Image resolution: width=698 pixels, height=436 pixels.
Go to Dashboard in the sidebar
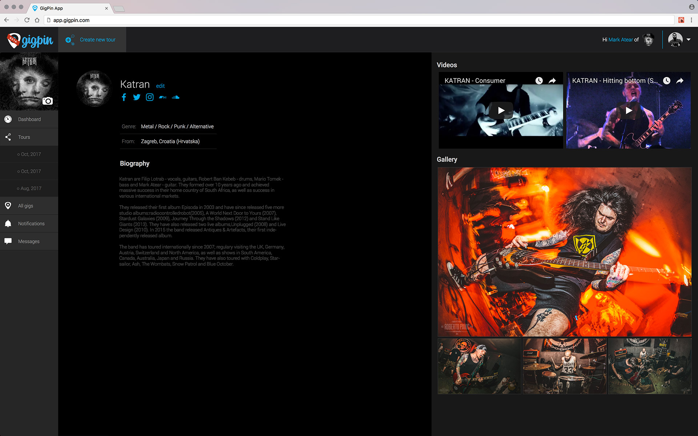tap(29, 119)
